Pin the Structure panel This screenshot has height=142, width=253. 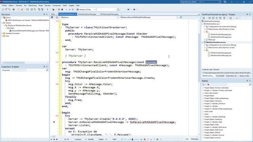[x=44, y=14]
